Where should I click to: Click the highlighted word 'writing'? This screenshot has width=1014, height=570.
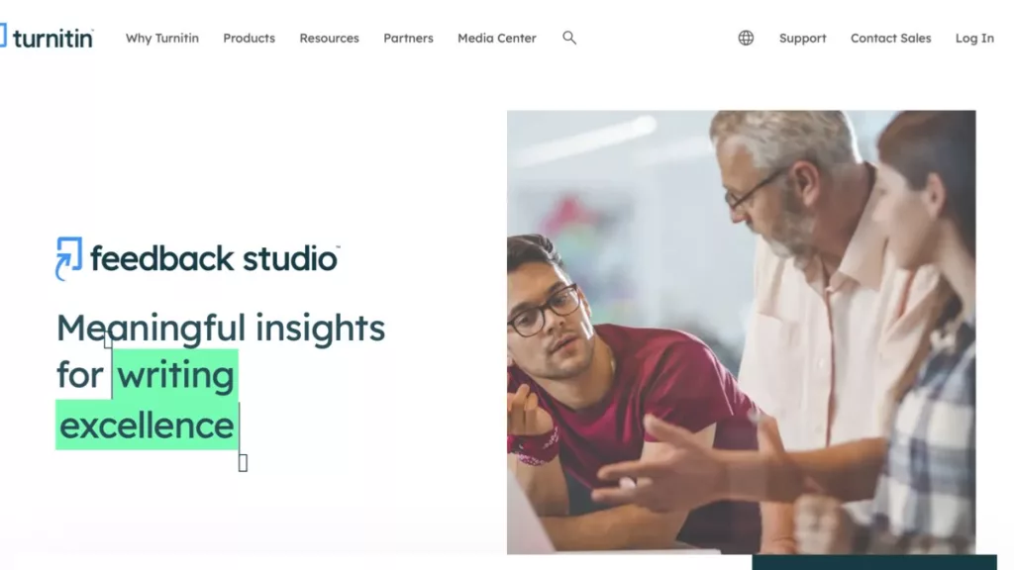tap(175, 375)
